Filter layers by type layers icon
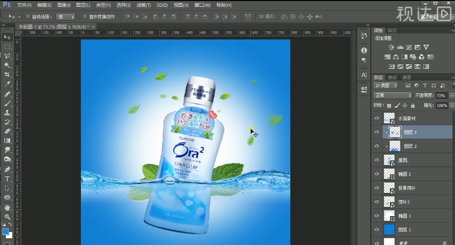The image size is (455, 245). point(425,86)
